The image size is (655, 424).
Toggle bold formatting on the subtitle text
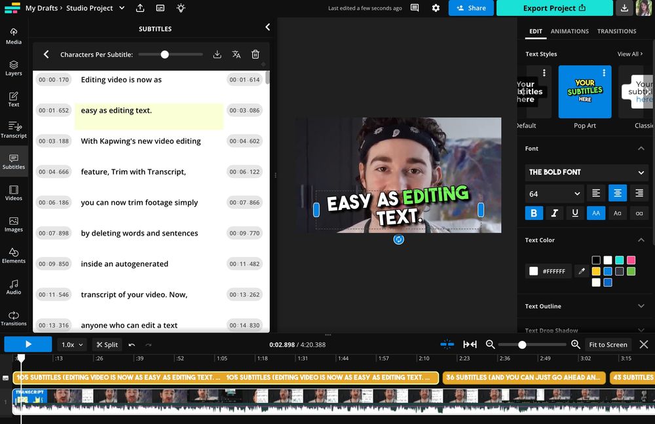click(x=534, y=213)
